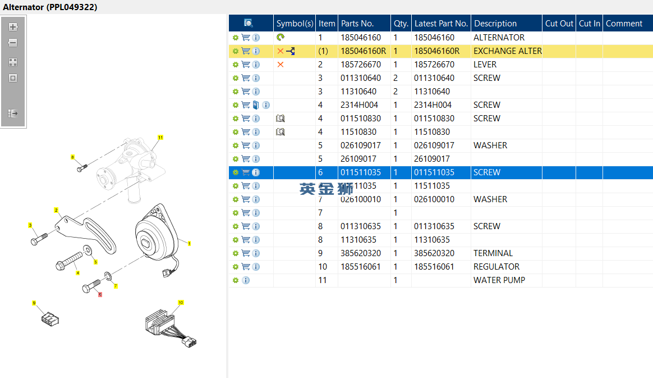Sort by Latest Part No. column header
The width and height of the screenshot is (653, 378).
point(441,24)
